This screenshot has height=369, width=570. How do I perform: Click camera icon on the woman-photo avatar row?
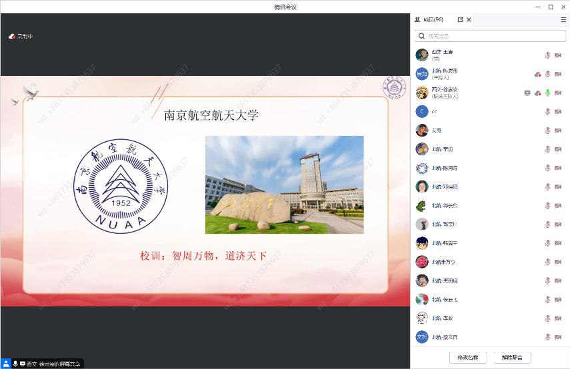click(x=558, y=186)
